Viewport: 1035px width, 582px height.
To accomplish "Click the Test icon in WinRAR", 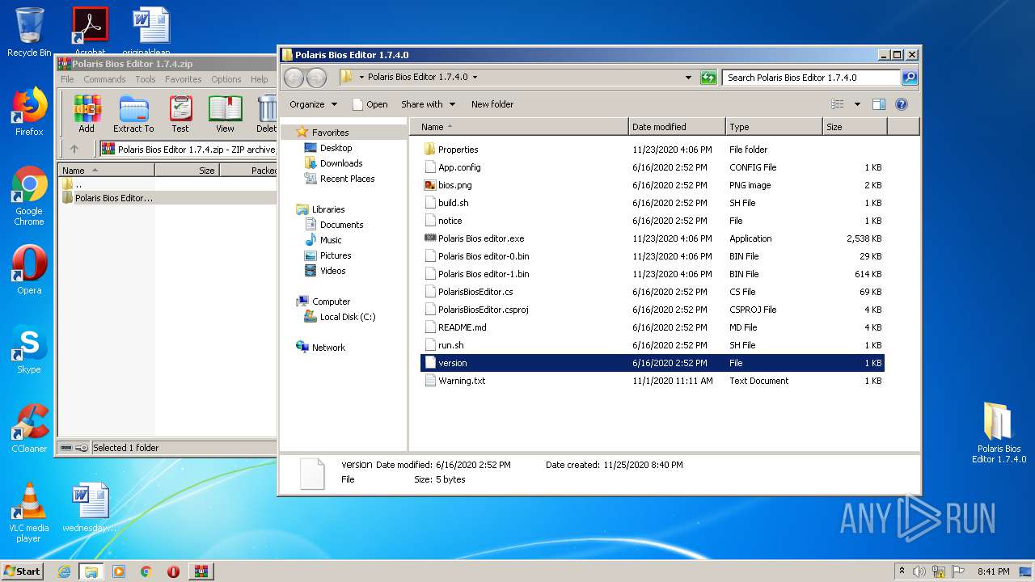I will [180, 113].
